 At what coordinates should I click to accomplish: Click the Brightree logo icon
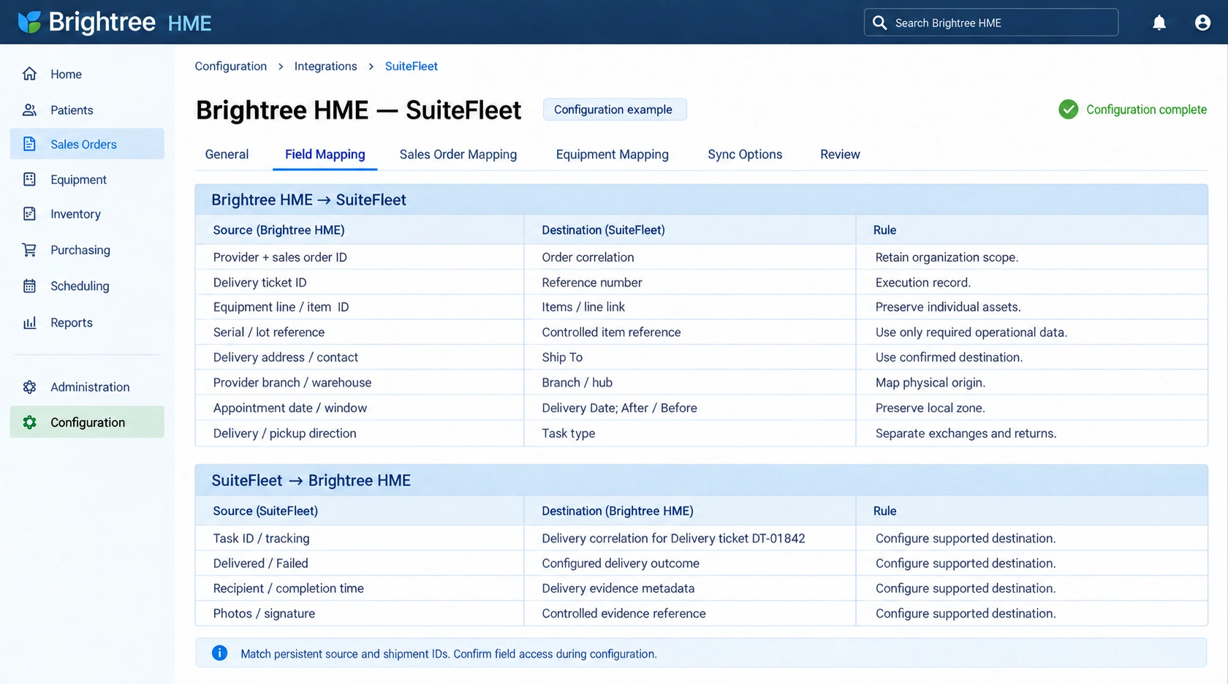[x=29, y=22]
